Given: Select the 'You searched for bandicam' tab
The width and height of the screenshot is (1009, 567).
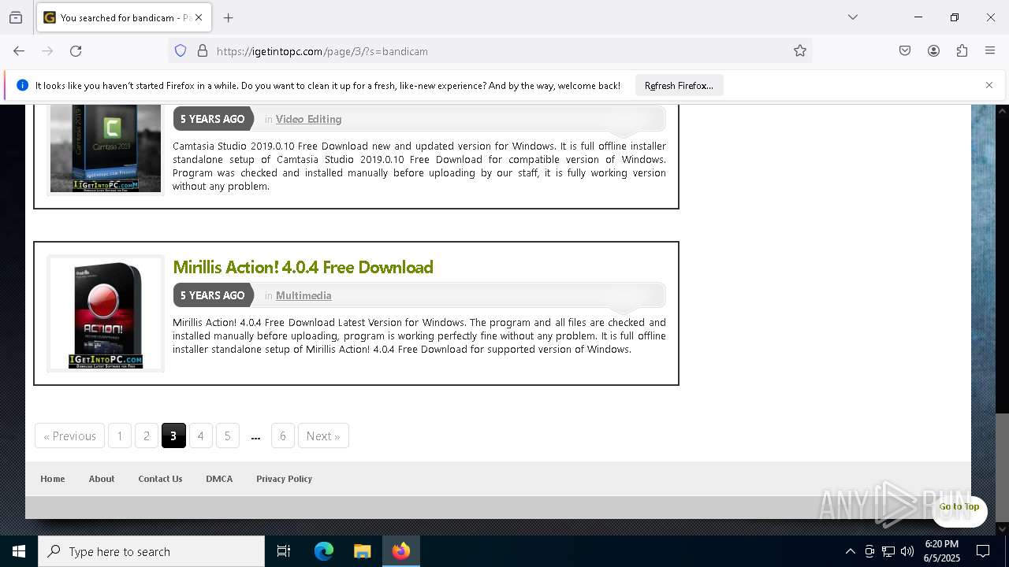Looking at the screenshot, I should click(124, 17).
